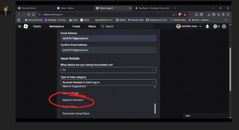Open the Brave Shields lion icon

click(180, 15)
